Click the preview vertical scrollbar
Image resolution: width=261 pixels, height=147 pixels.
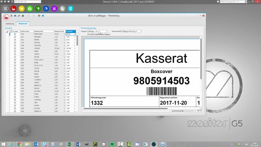201,59
